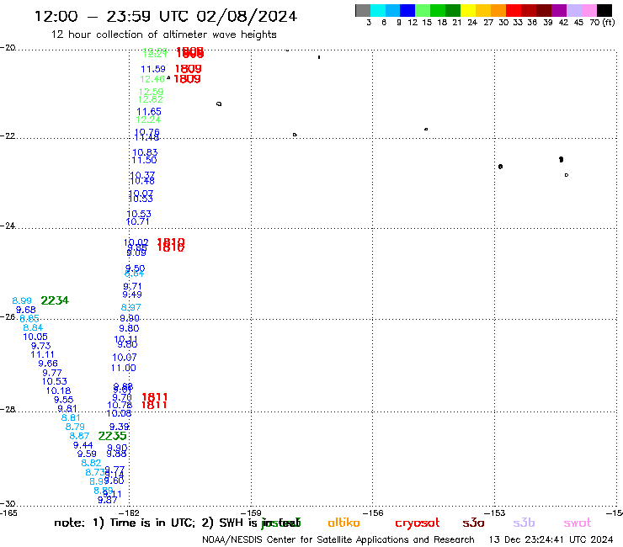Click the longitude axis label '-159'
The width and height of the screenshot is (623, 547).
251,512
